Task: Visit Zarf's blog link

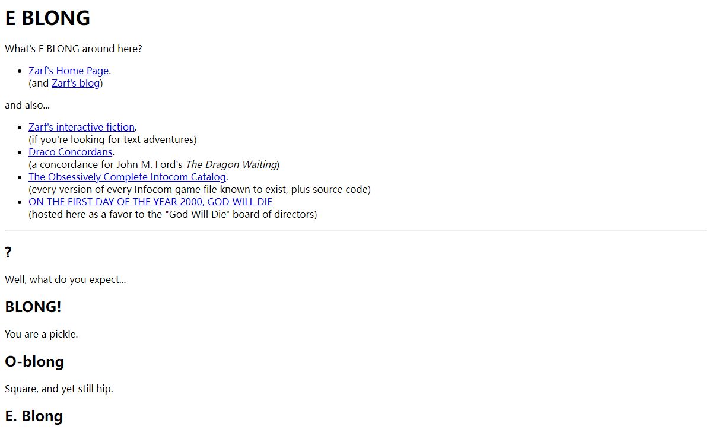Action: coord(76,83)
